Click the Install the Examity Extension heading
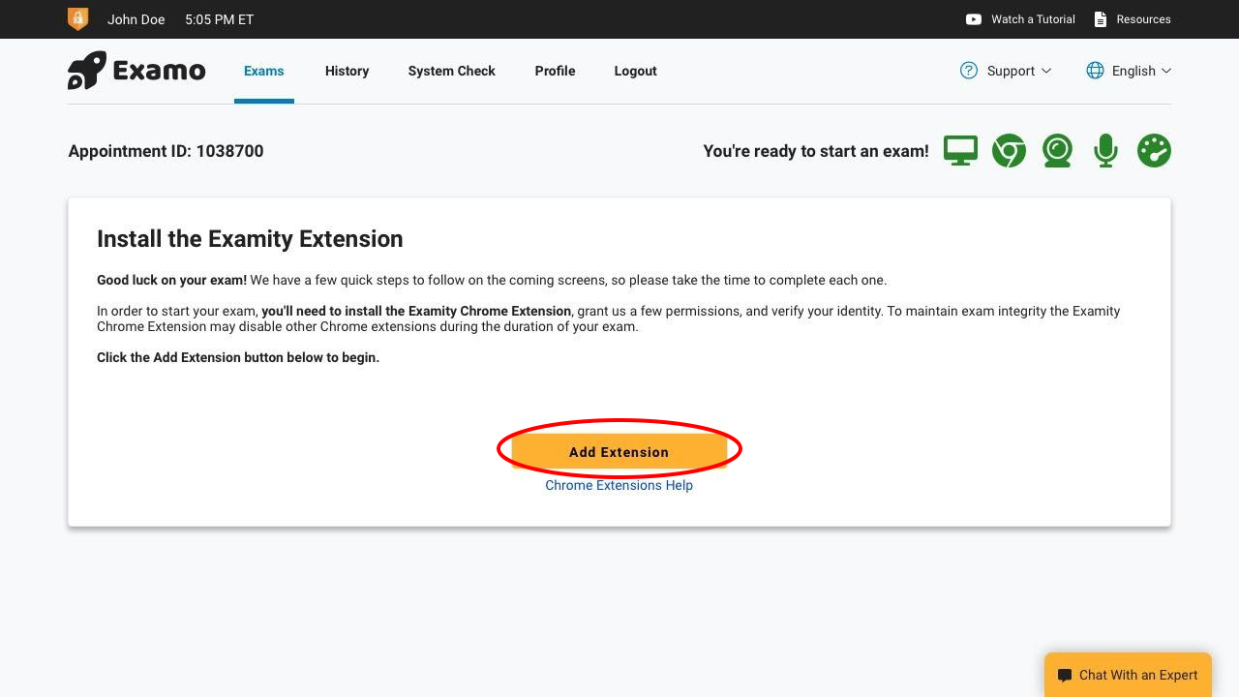The image size is (1239, 697). point(250,239)
